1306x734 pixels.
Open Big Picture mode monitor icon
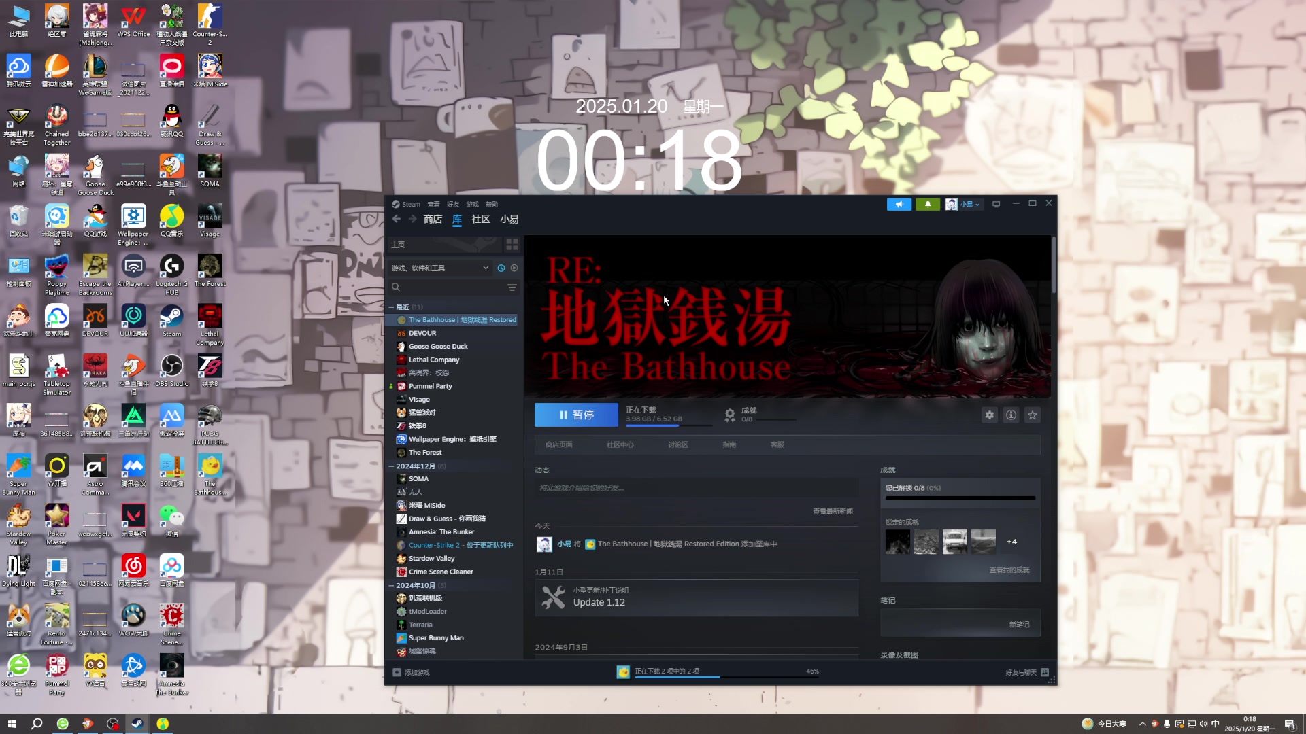[x=996, y=204]
